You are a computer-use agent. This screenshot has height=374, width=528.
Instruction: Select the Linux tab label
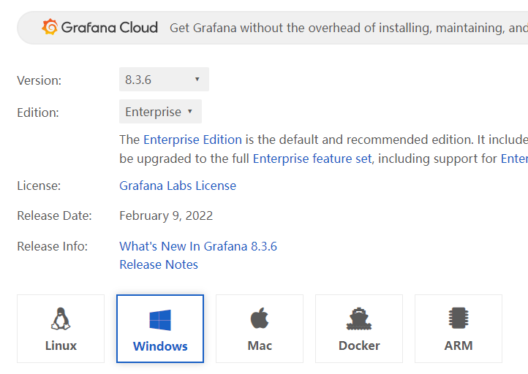point(61,346)
